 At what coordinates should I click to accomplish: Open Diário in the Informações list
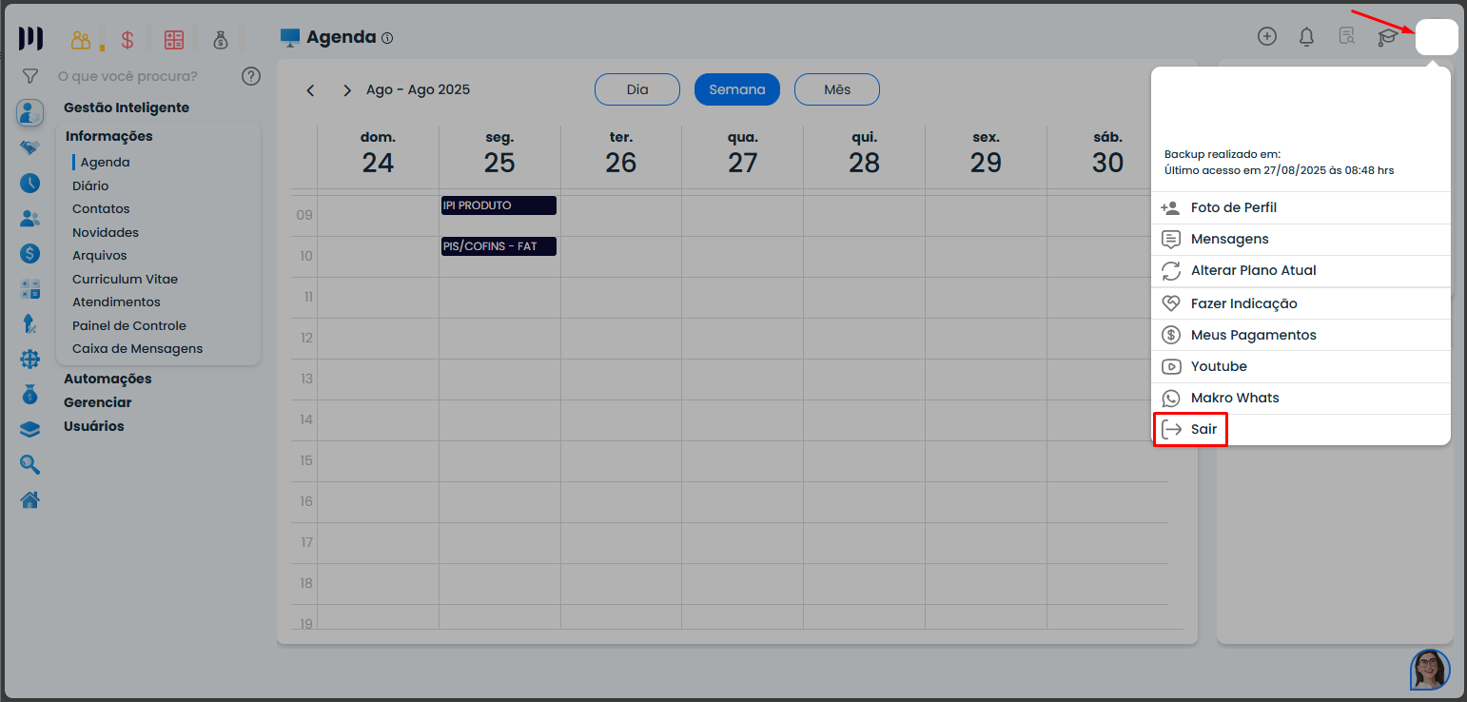pyautogui.click(x=90, y=185)
